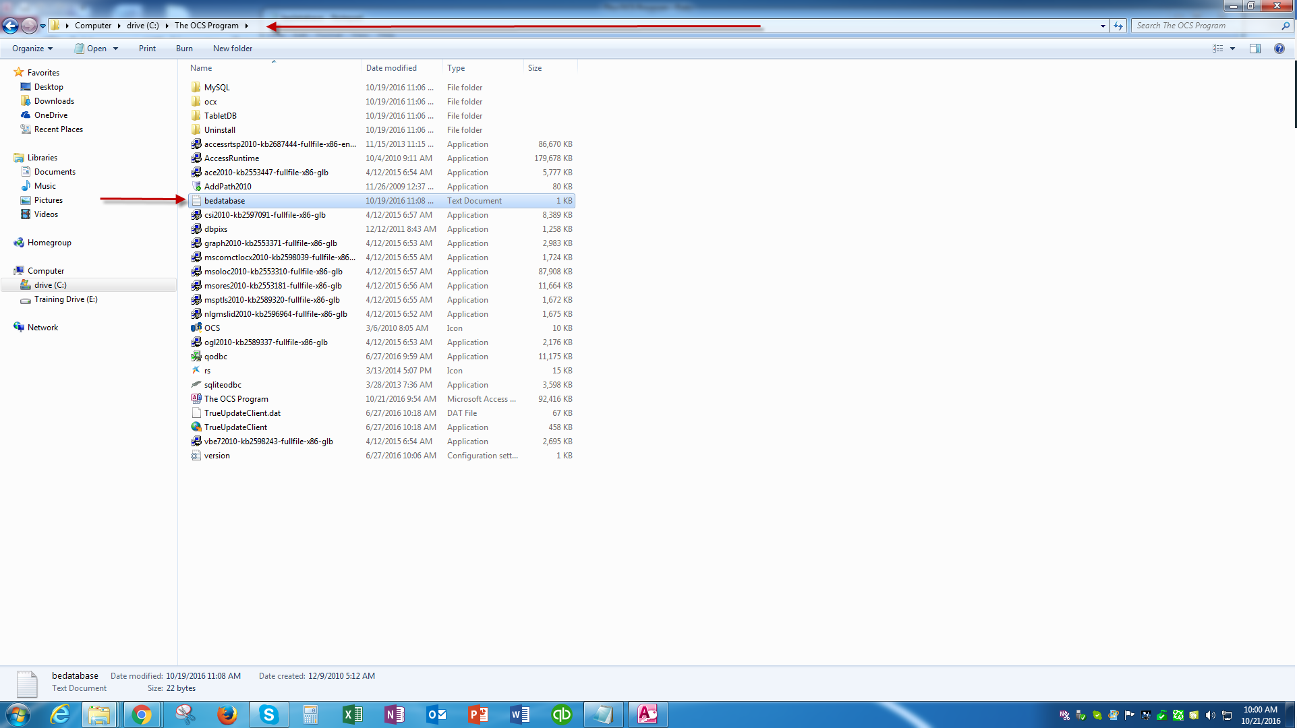Open Google Chrome from the taskbar

[x=142, y=715]
